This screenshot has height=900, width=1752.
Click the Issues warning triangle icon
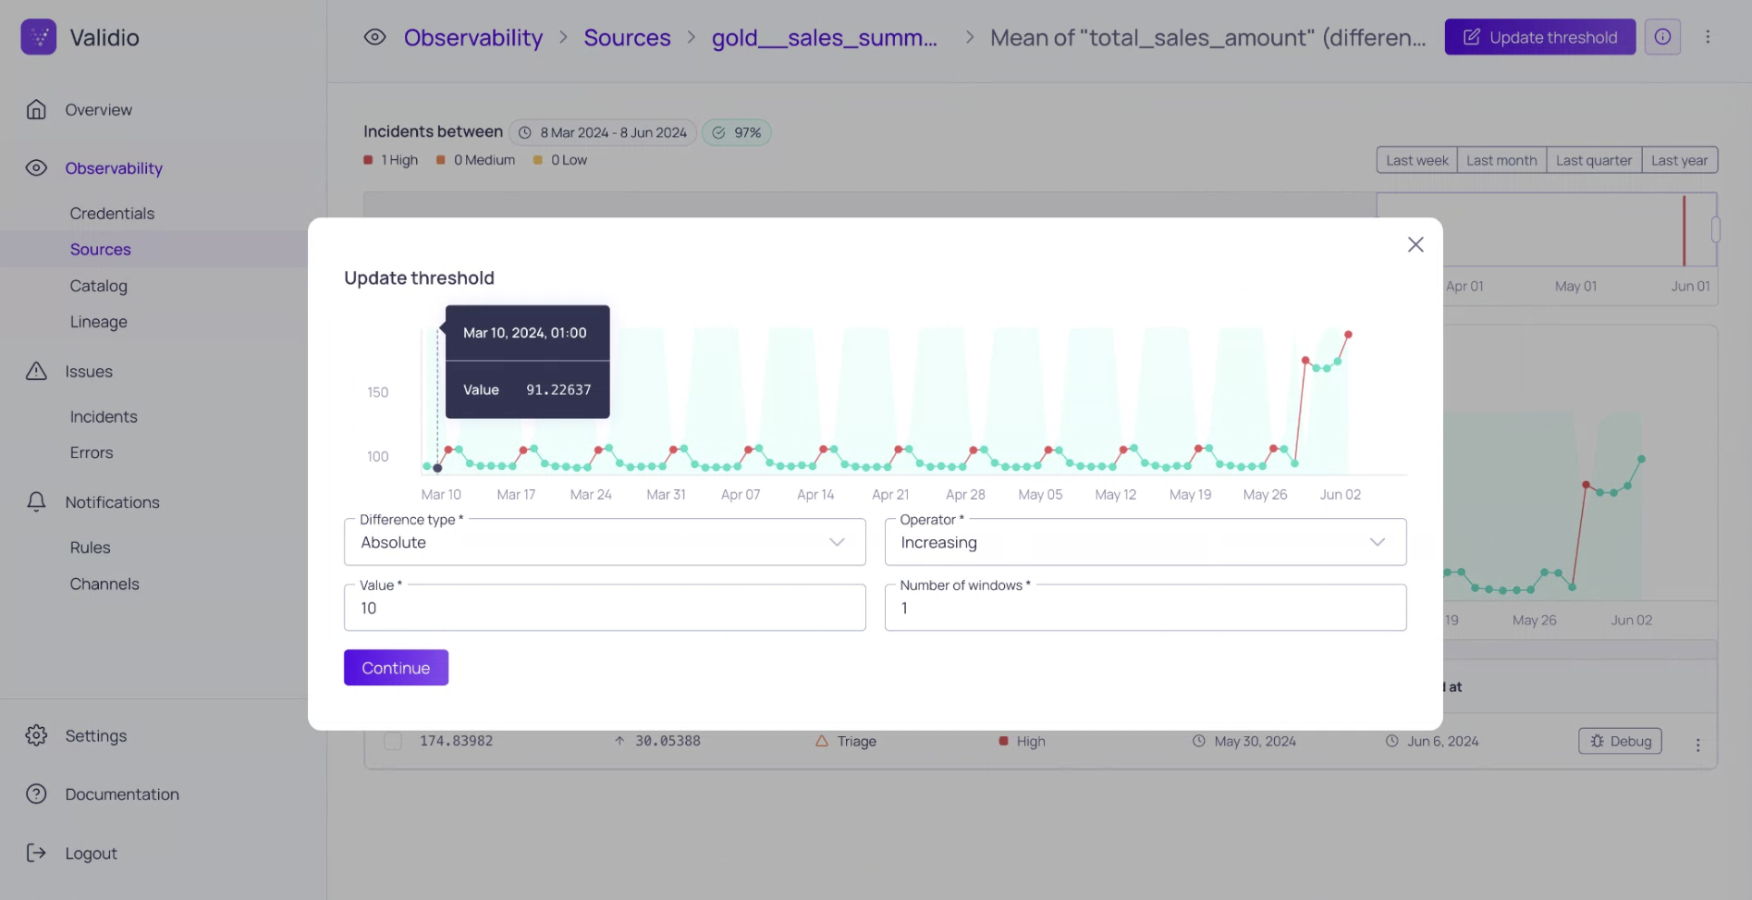[36, 372]
